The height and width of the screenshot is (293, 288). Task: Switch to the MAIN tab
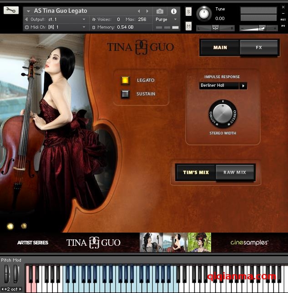point(220,47)
